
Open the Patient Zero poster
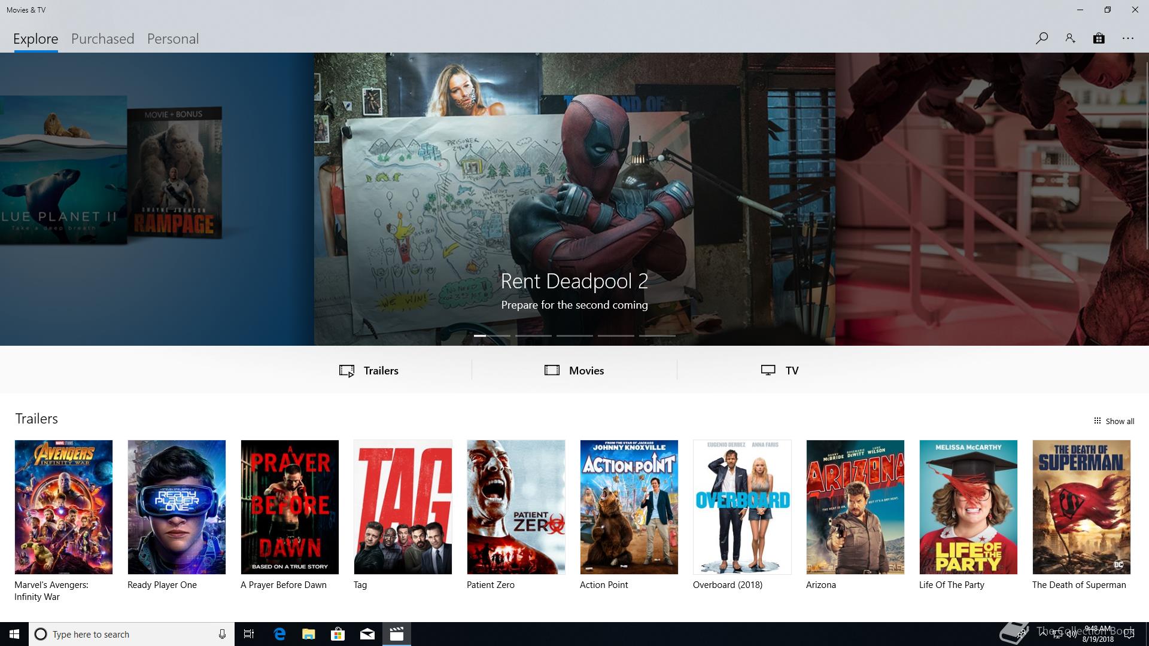click(x=516, y=507)
